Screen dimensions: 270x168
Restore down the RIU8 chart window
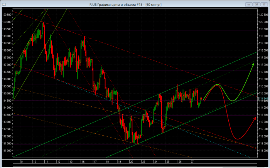pyautogui.click(x=256, y=5)
